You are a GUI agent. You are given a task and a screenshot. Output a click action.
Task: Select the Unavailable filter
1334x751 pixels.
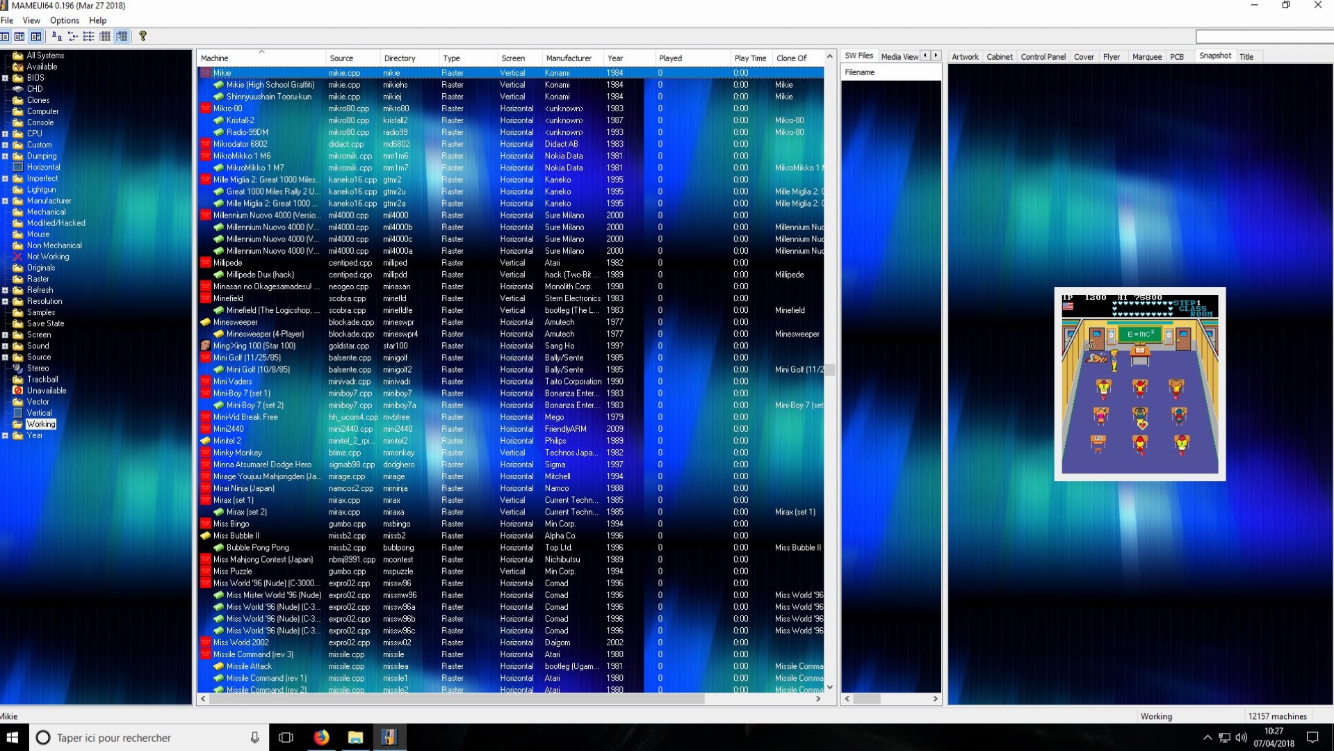pos(46,391)
